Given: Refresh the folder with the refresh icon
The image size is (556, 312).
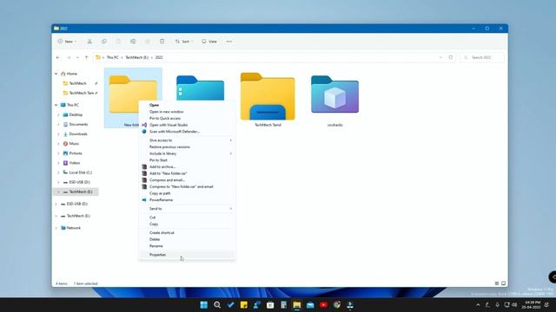Looking at the screenshot, I should [x=451, y=57].
